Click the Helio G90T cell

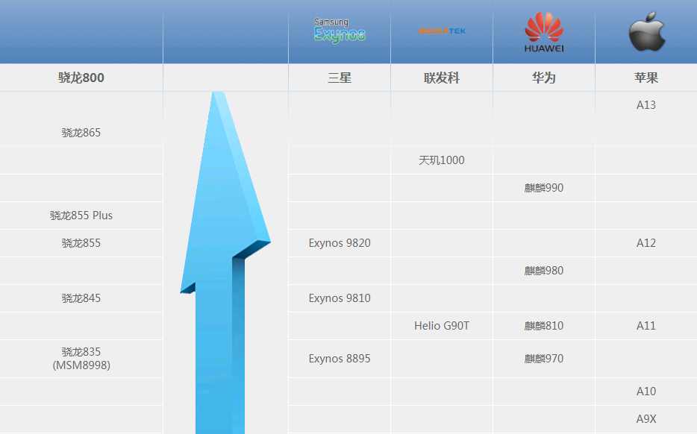click(442, 326)
